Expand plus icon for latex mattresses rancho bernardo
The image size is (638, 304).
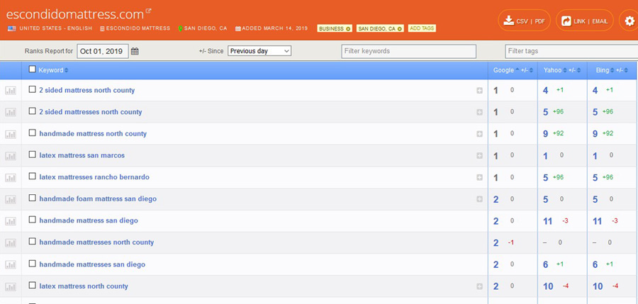480,177
